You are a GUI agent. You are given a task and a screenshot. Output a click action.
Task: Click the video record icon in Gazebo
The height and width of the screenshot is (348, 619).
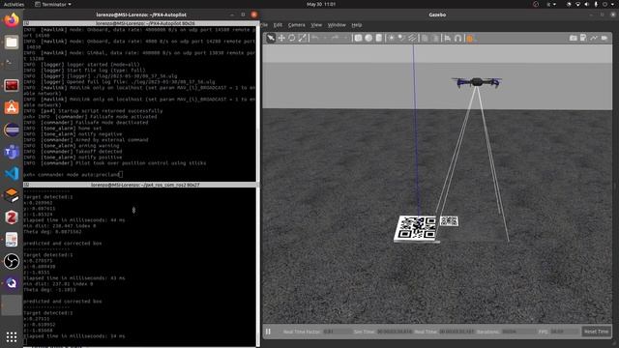coord(604,38)
